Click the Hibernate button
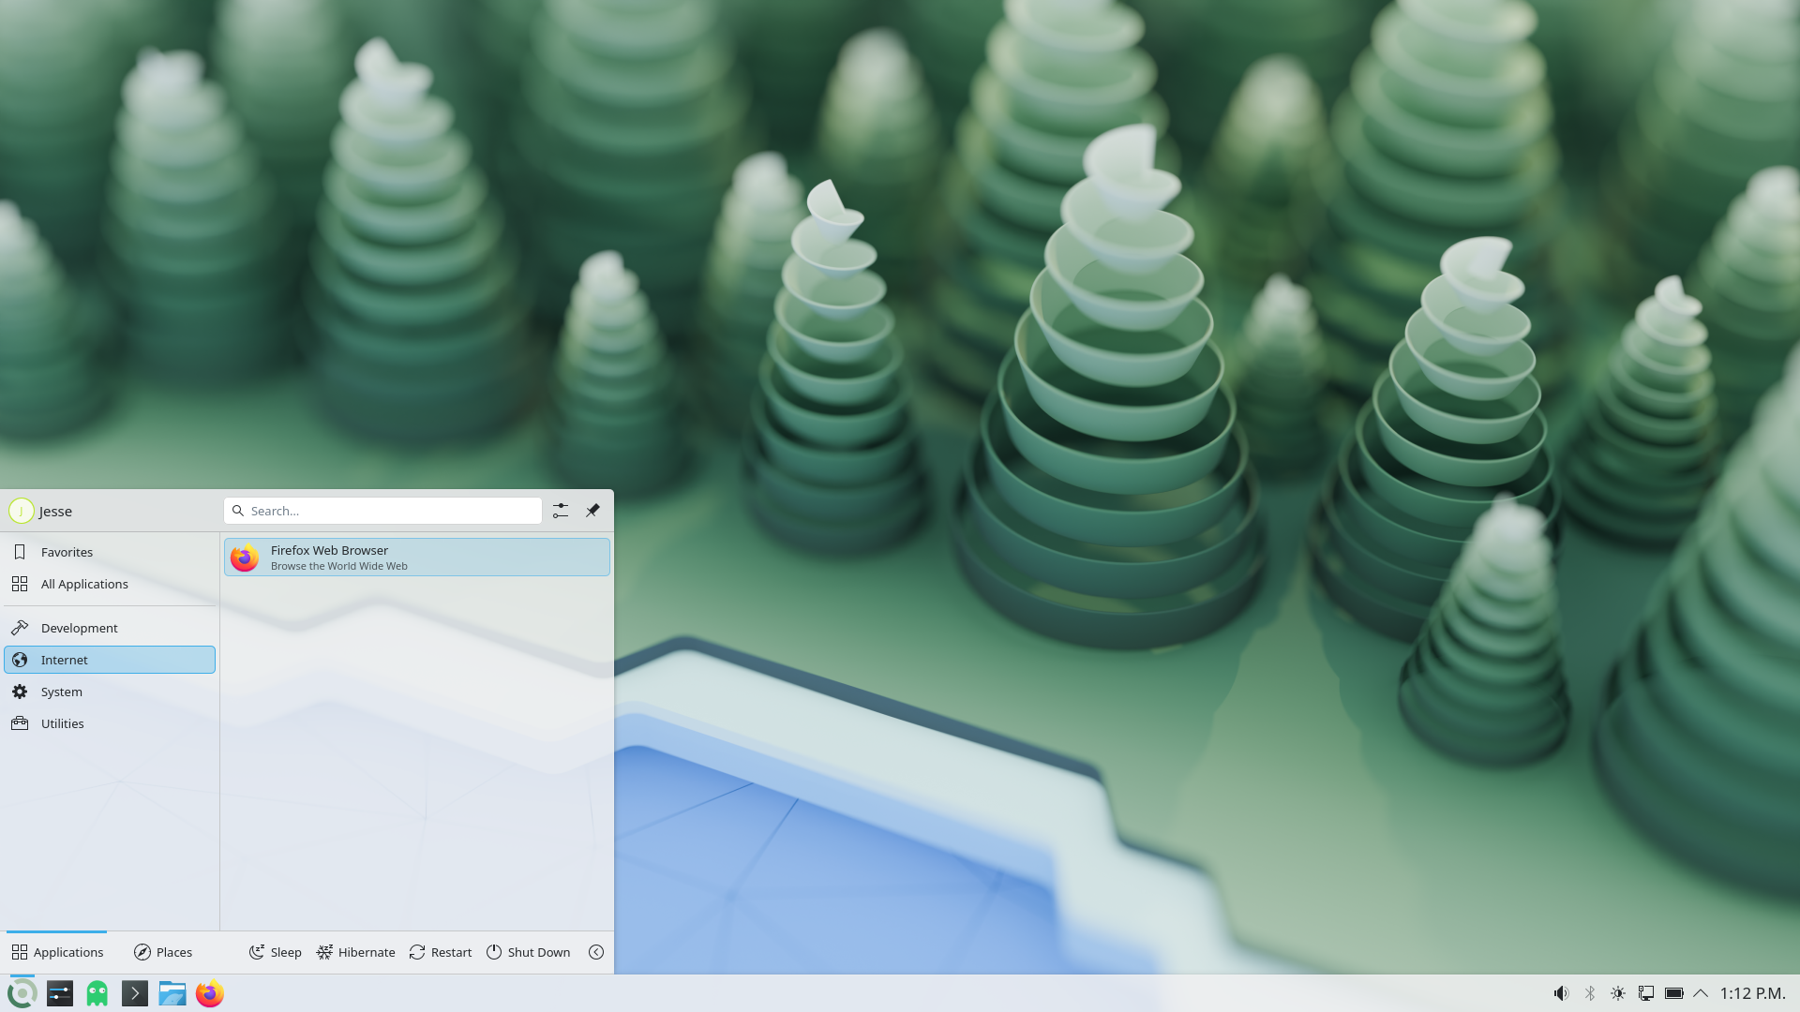The height and width of the screenshot is (1012, 1800). click(356, 952)
